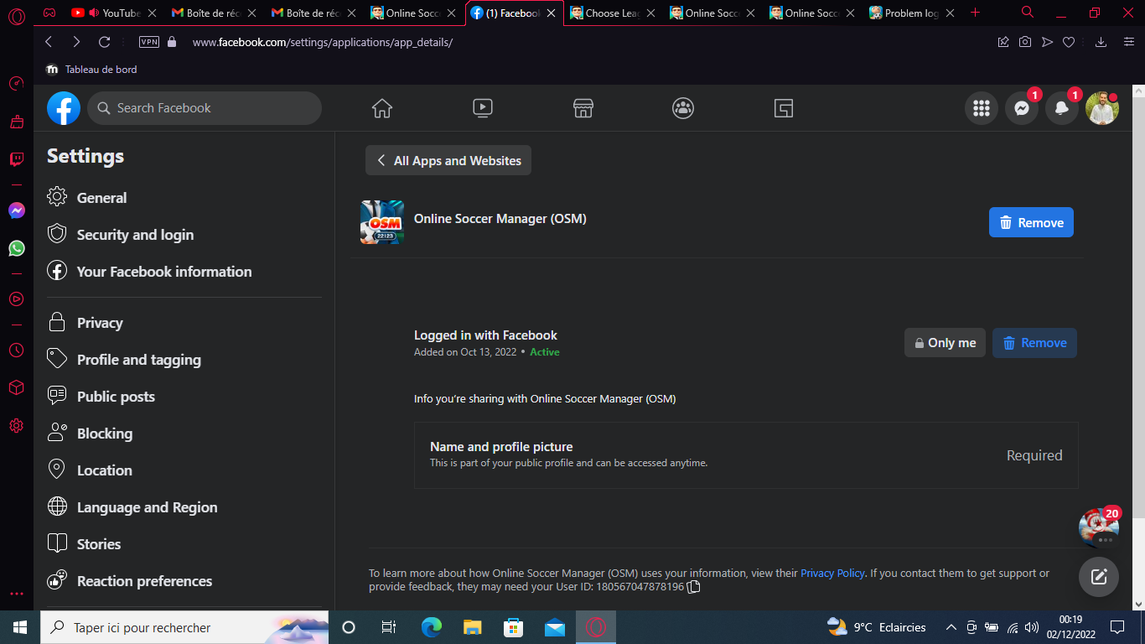1145x644 pixels.
Task: Open the Easy setup sliders icon
Action: [x=1129, y=42]
